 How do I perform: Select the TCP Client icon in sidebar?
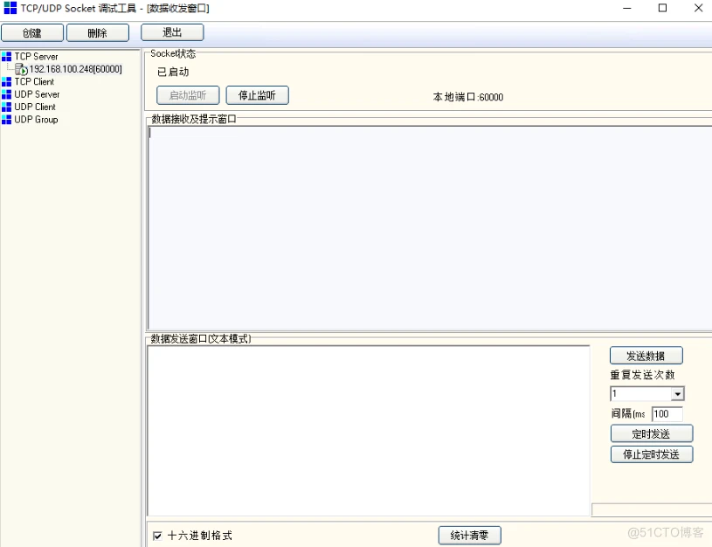pyautogui.click(x=7, y=81)
